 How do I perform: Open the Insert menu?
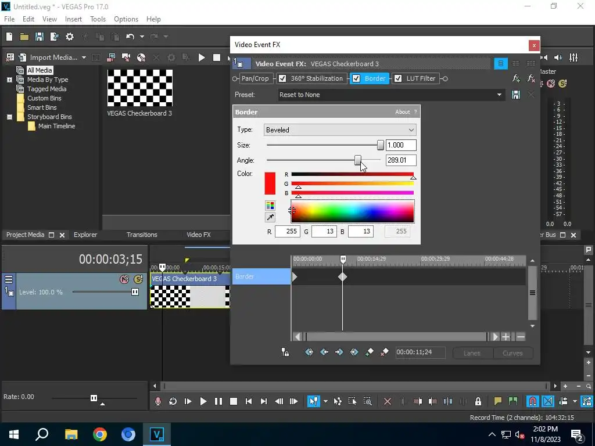pyautogui.click(x=73, y=19)
